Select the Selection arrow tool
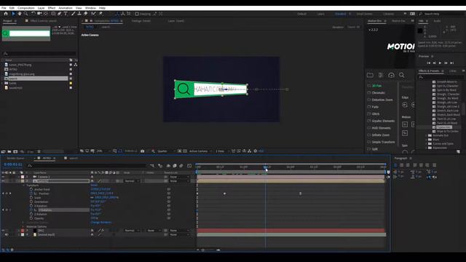The height and width of the screenshot is (262, 466). coord(13,14)
